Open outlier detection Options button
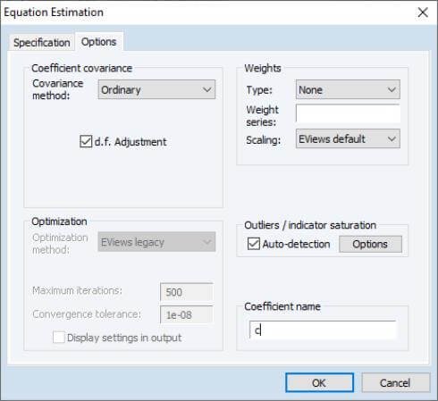This screenshot has width=438, height=401. point(370,244)
